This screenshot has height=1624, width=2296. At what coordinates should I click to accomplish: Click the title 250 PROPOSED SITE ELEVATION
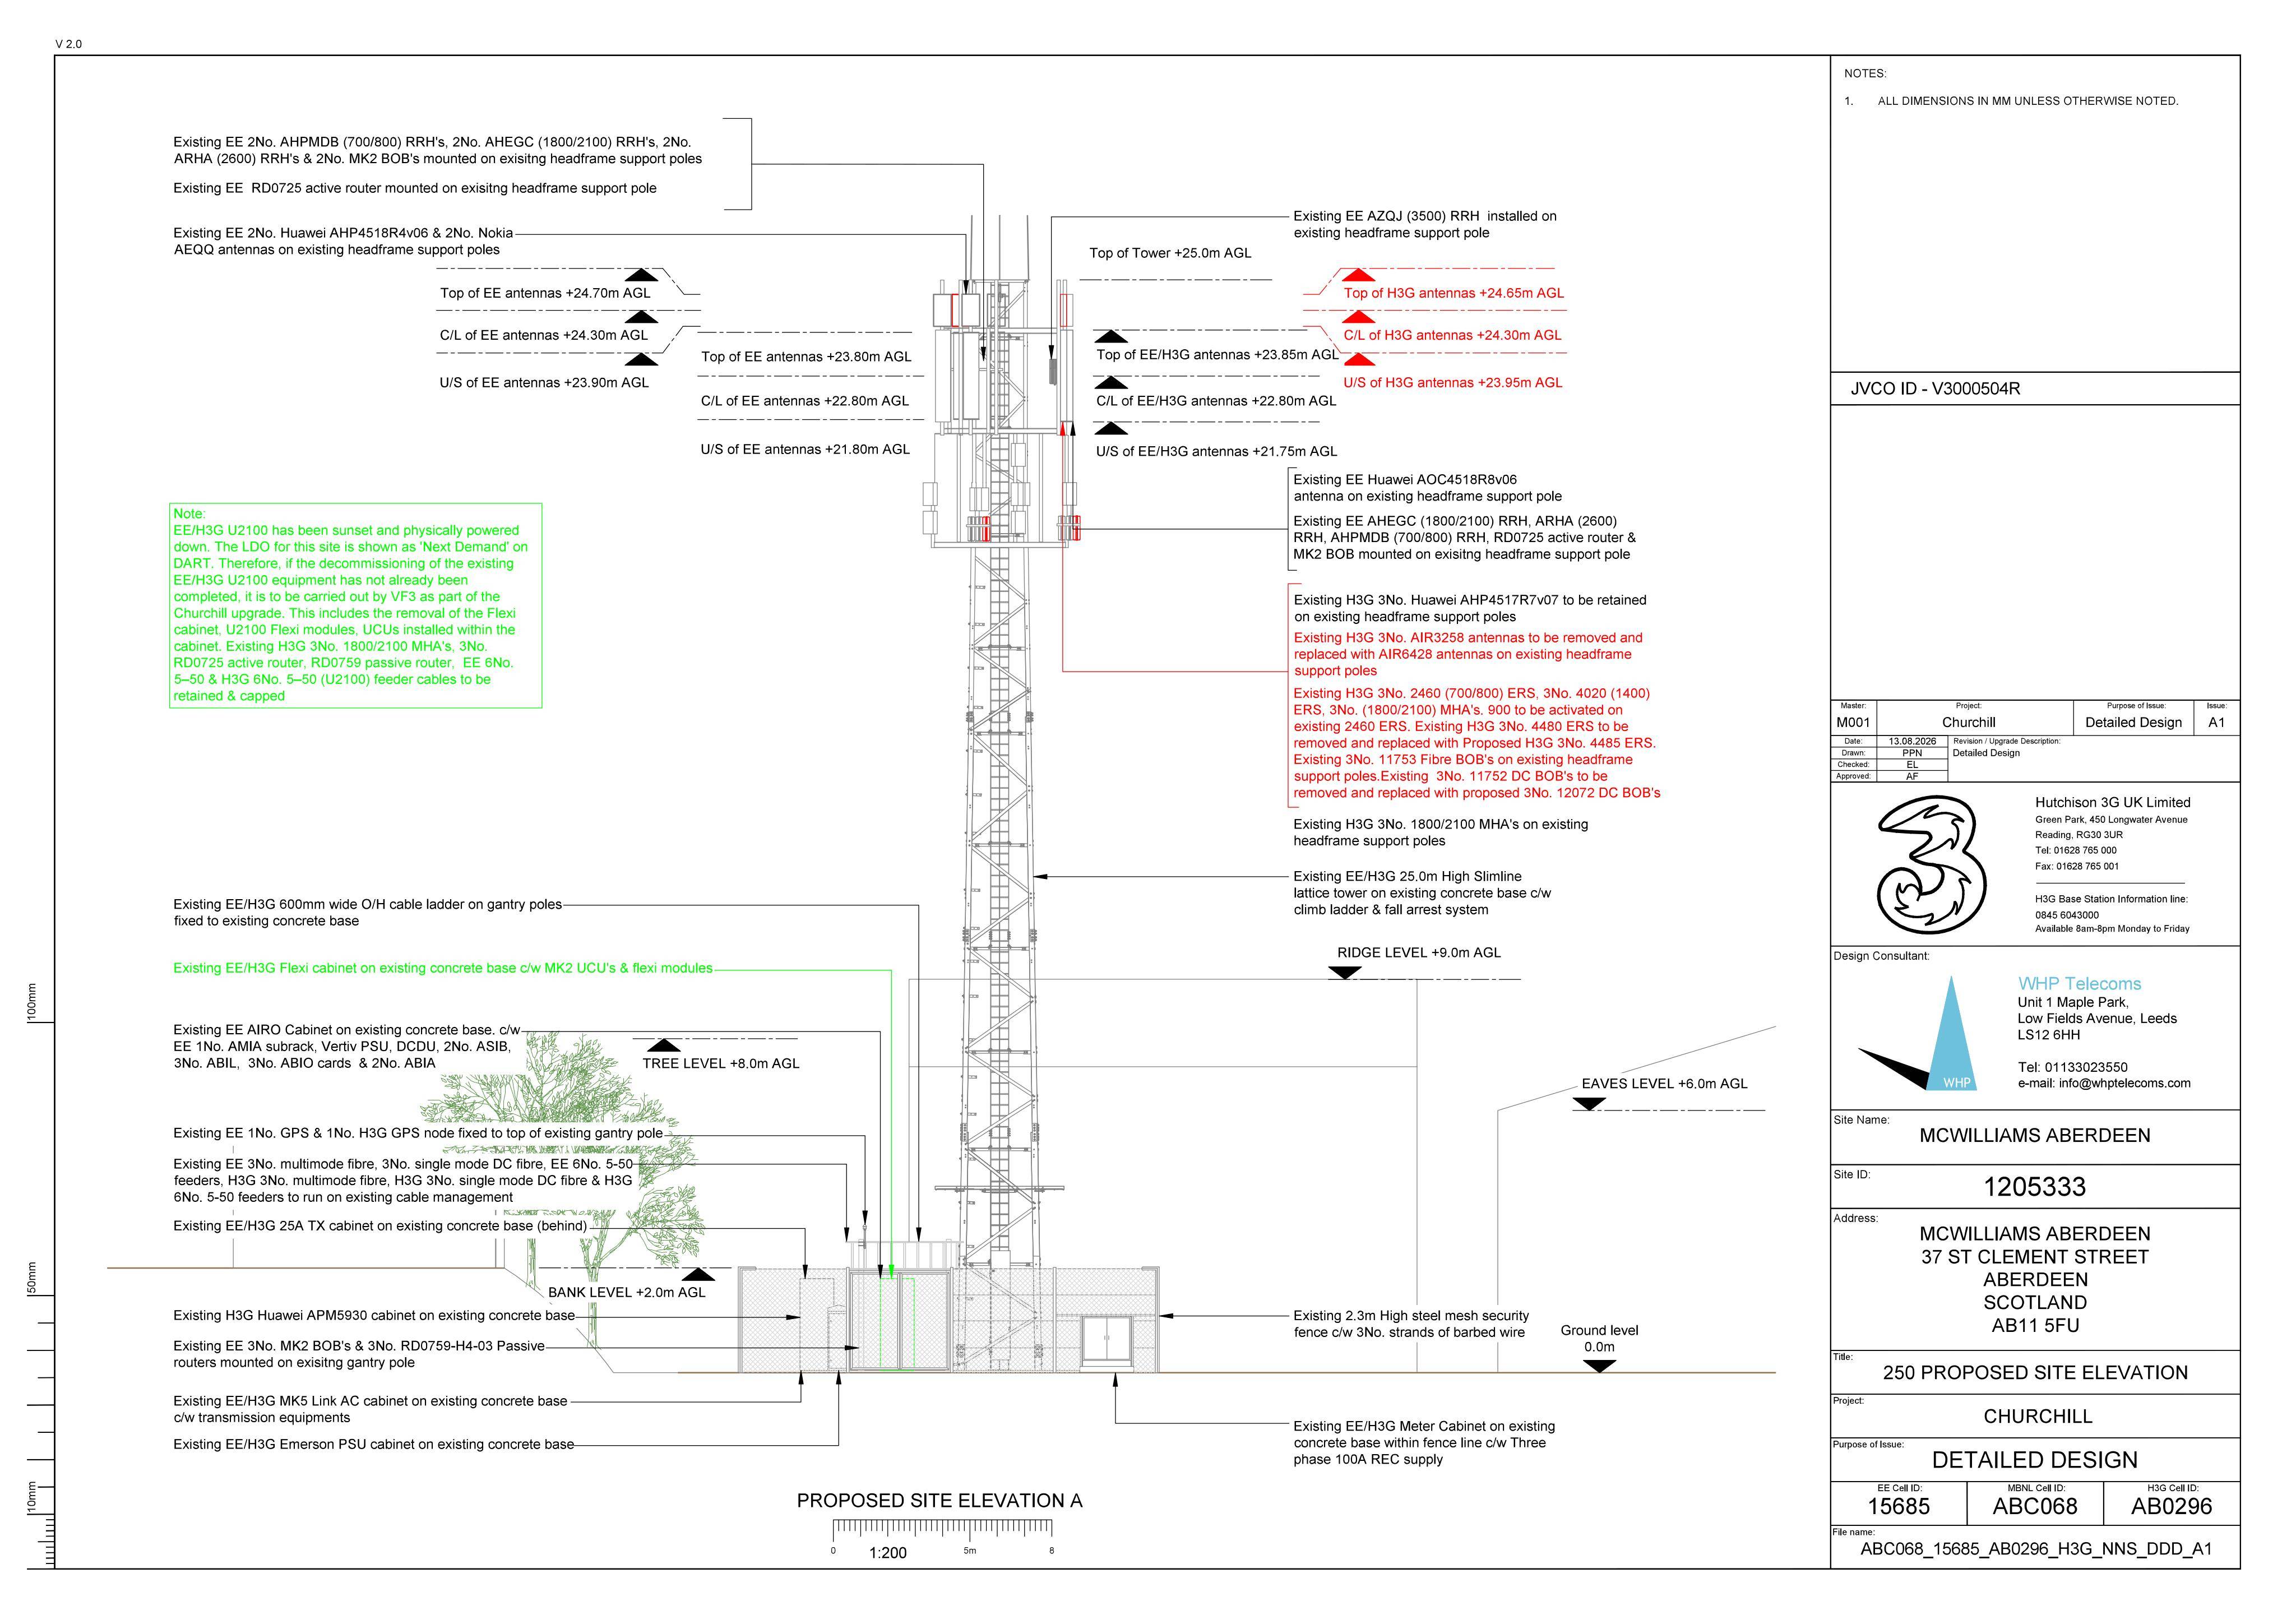2035,1373
